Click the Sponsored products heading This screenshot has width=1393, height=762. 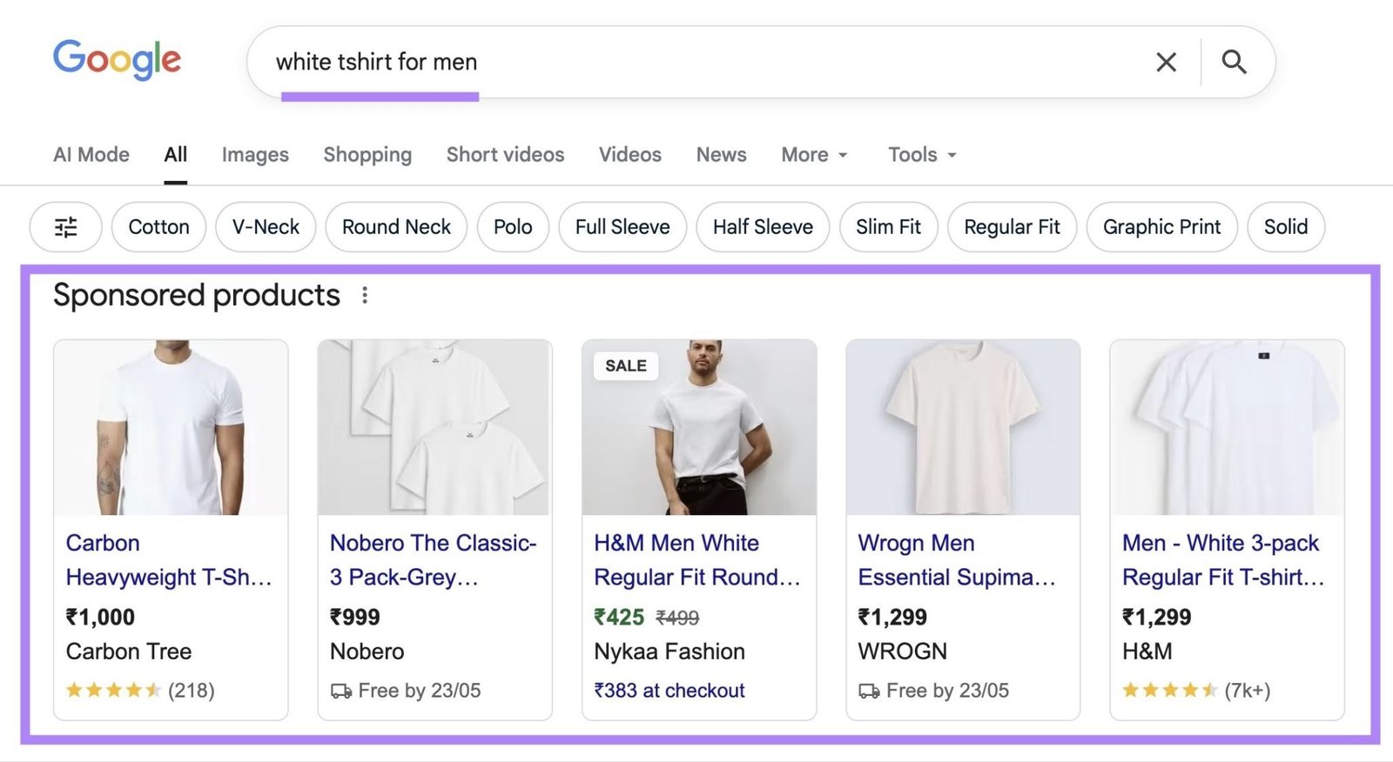[x=196, y=296]
